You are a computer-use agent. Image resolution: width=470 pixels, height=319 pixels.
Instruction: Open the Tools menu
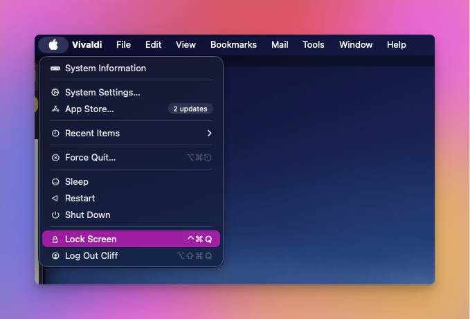[x=313, y=45]
